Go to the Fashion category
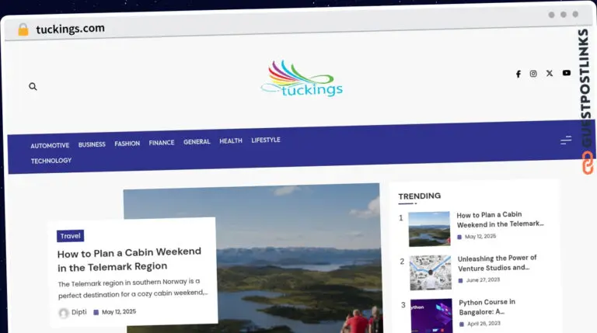This screenshot has height=333, width=597. pyautogui.click(x=127, y=144)
